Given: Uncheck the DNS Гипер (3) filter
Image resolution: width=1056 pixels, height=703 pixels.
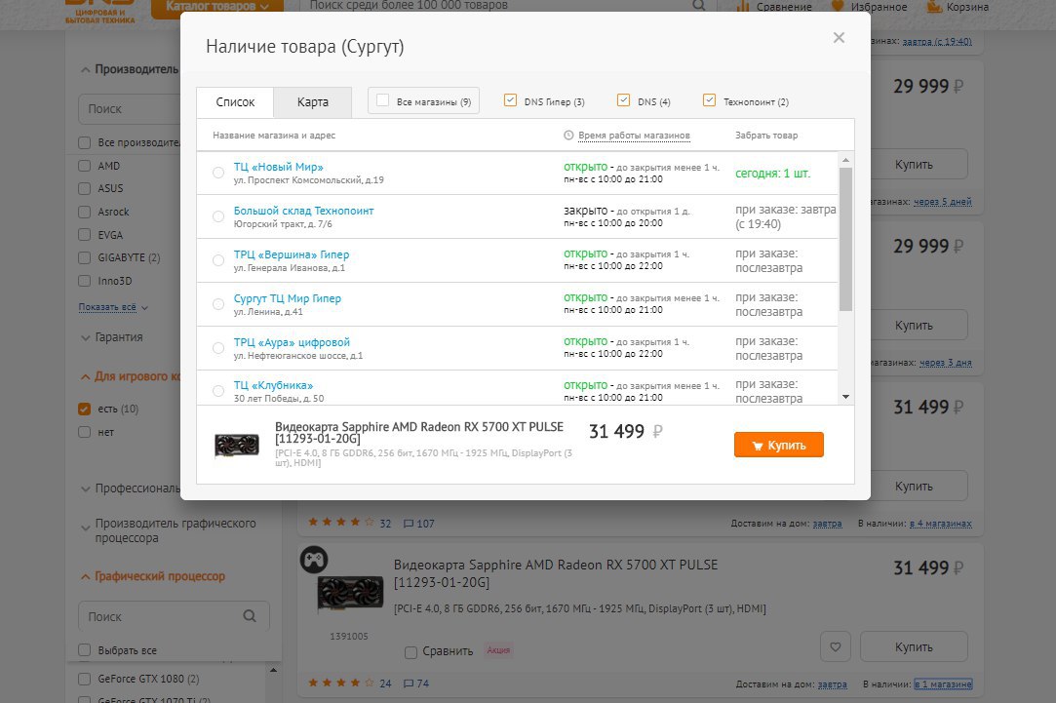Looking at the screenshot, I should pyautogui.click(x=510, y=100).
